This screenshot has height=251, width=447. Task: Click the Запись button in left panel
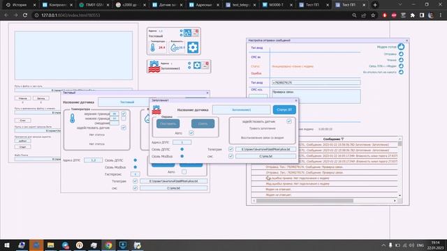pyautogui.click(x=41, y=98)
